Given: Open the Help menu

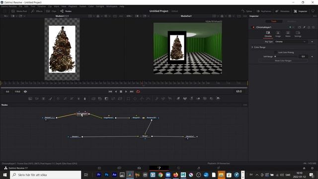Looking at the screenshot, I should click(122, 6).
